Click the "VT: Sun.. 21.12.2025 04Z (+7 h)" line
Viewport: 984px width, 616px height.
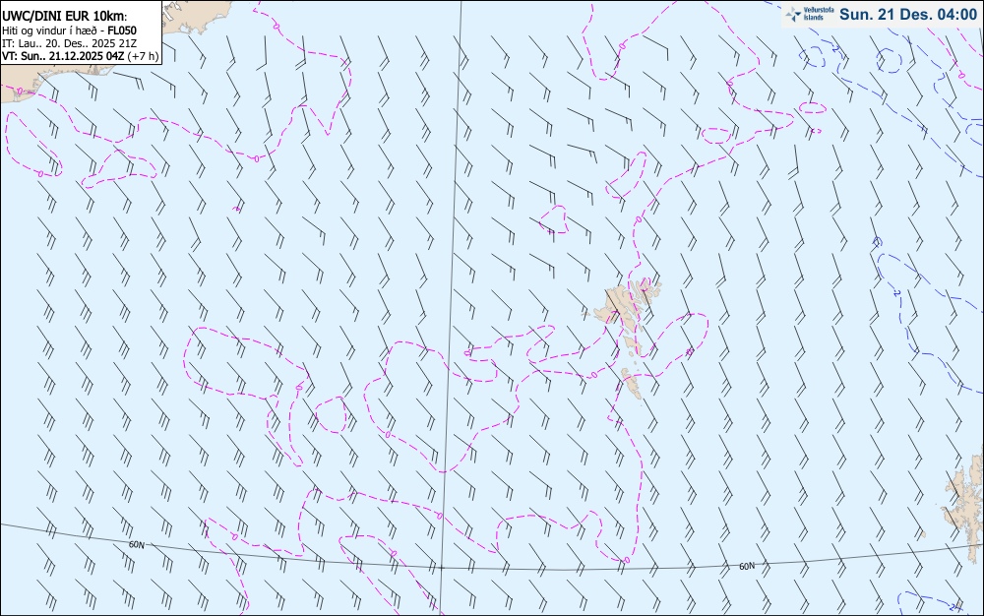[80, 56]
